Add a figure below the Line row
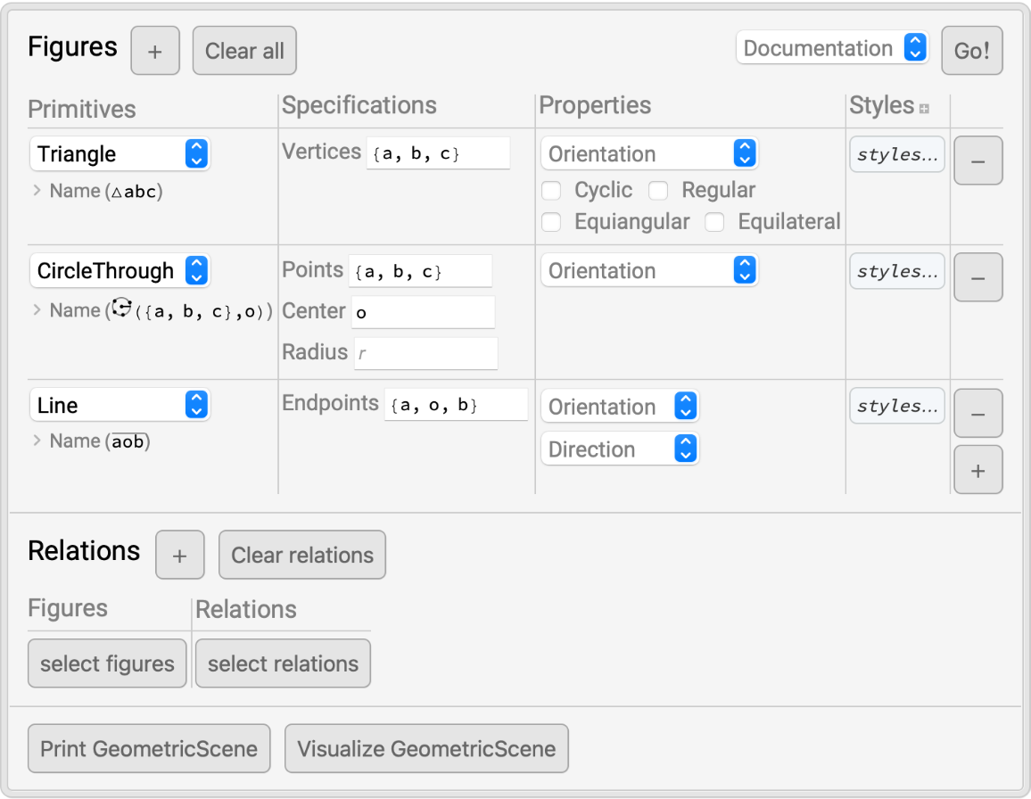 tap(977, 470)
